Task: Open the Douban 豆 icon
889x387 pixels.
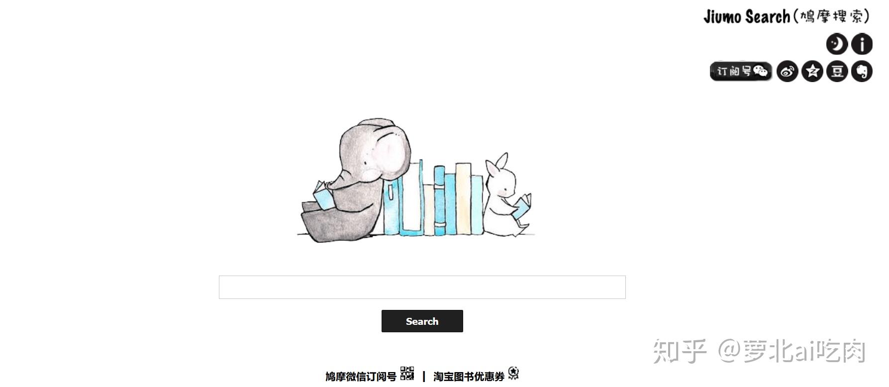Action: click(837, 72)
